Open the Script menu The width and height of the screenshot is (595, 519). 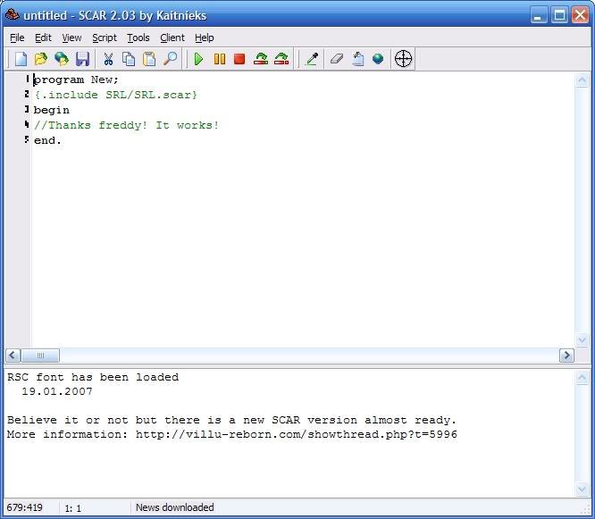click(x=105, y=38)
